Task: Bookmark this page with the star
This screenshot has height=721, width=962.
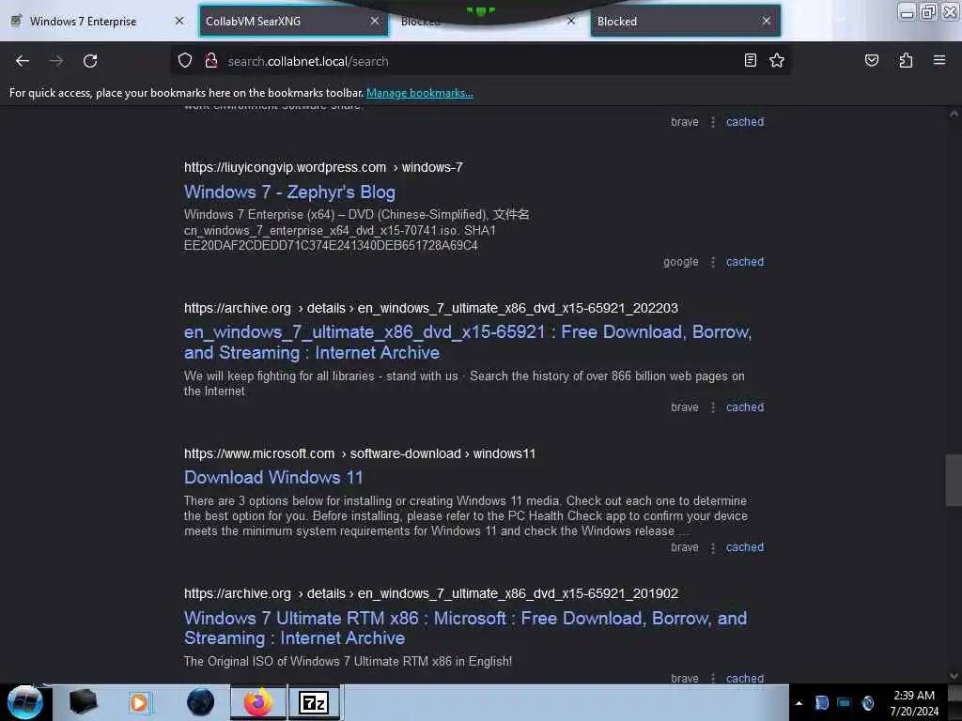Action: (777, 60)
